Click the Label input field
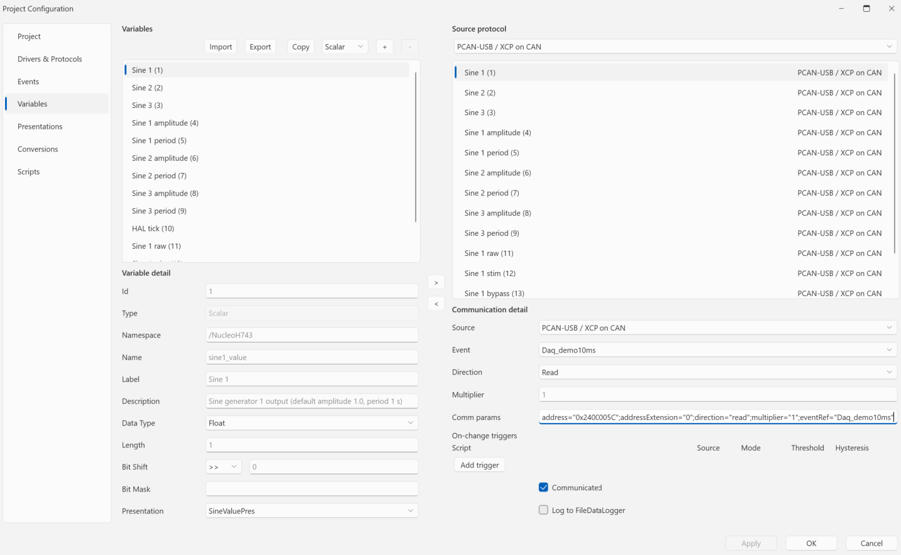The image size is (901, 555). click(312, 379)
